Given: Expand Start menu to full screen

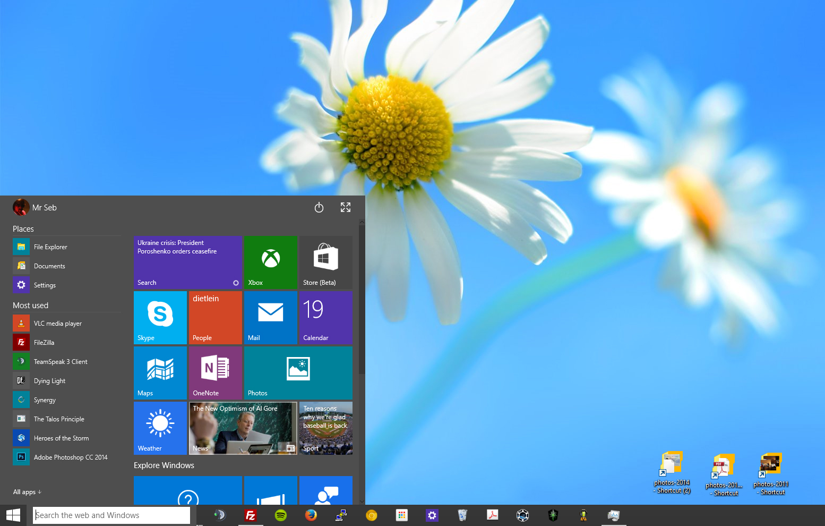Looking at the screenshot, I should 346,208.
